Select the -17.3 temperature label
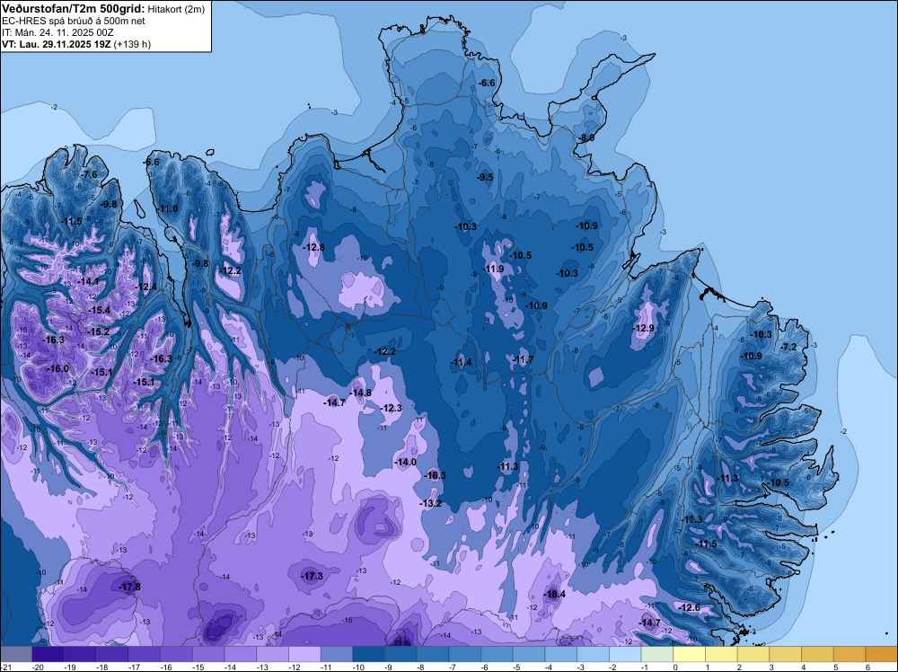This screenshot has height=672, width=898. (x=313, y=576)
